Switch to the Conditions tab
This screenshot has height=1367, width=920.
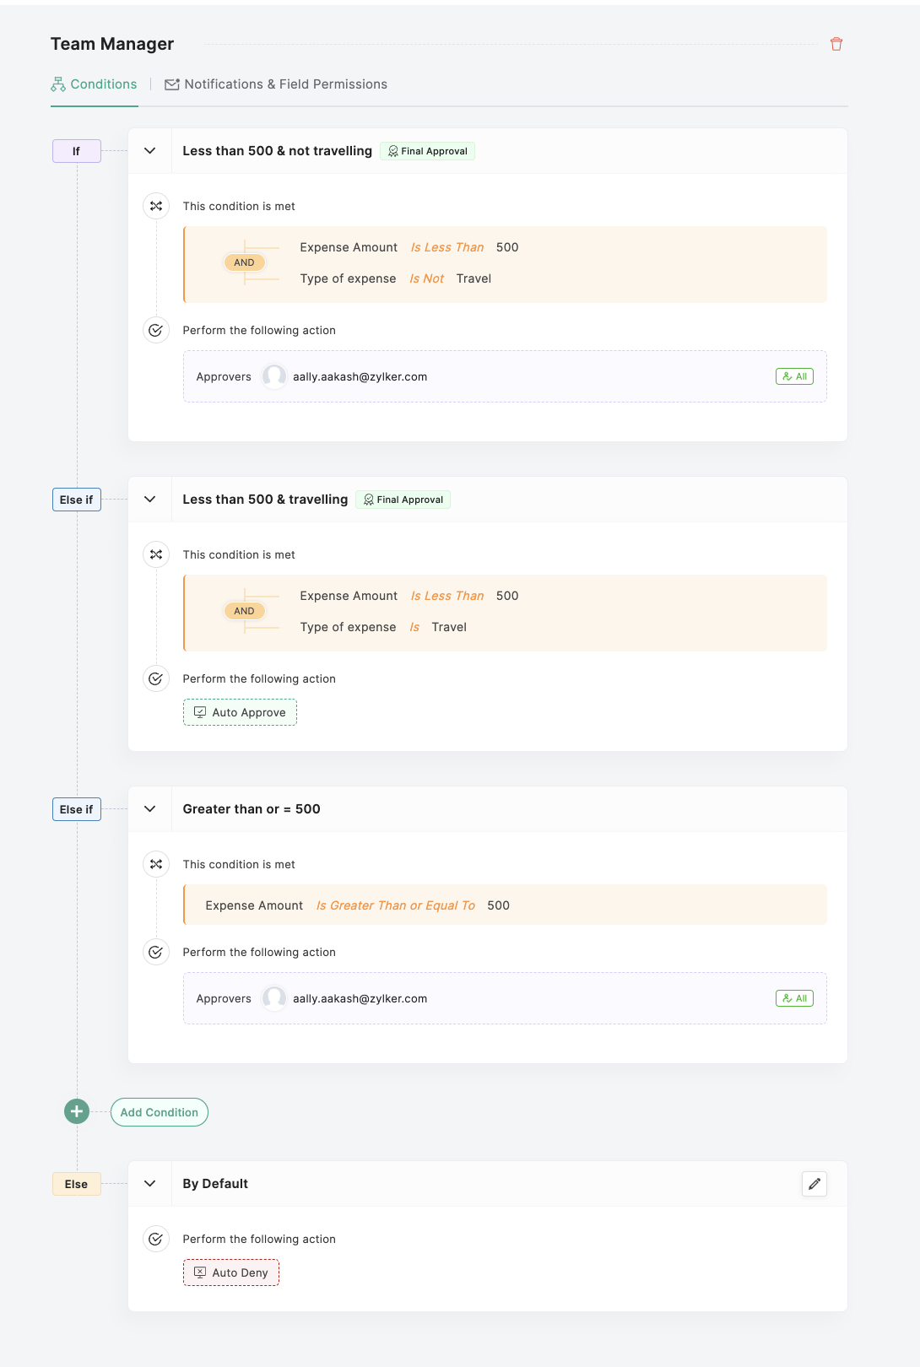click(95, 84)
